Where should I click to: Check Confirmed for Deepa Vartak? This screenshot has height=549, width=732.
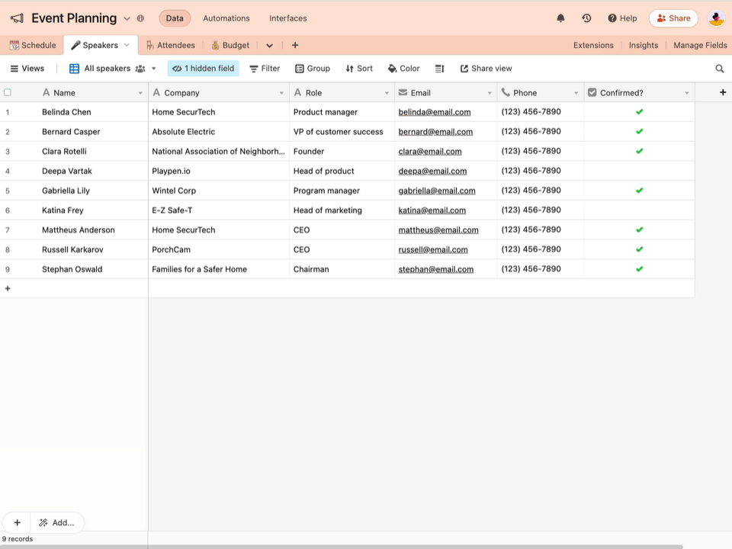639,171
